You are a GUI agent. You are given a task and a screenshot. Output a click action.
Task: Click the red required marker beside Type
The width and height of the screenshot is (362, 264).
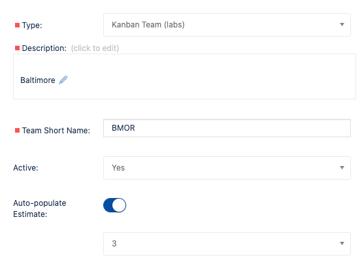(x=17, y=25)
